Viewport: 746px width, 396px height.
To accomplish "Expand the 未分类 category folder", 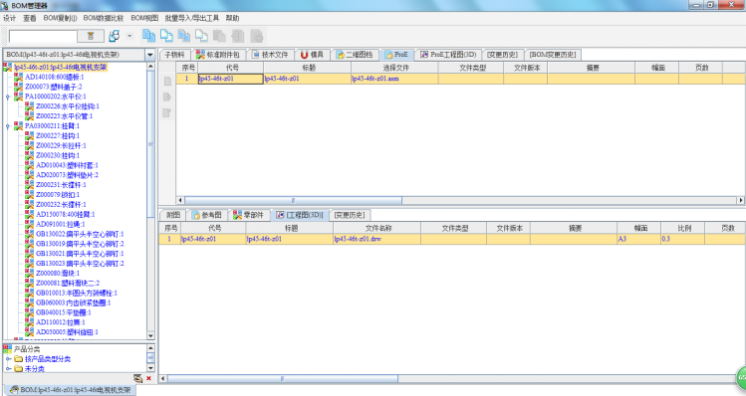I will click(x=8, y=368).
